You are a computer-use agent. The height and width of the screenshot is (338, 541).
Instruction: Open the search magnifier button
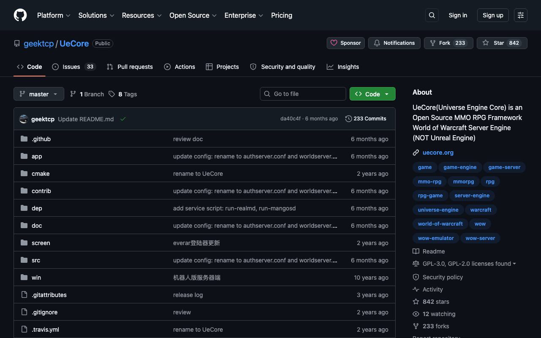(x=432, y=15)
